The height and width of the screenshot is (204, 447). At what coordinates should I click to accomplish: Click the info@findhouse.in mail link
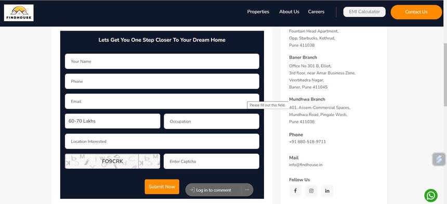click(x=306, y=165)
